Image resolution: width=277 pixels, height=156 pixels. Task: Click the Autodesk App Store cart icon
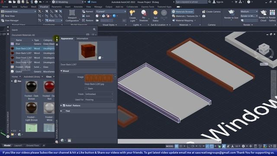click(x=236, y=2)
